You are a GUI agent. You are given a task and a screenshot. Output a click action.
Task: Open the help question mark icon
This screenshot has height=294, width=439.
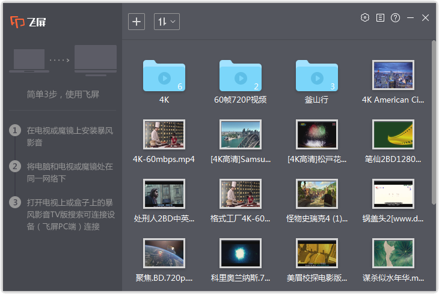(395, 18)
